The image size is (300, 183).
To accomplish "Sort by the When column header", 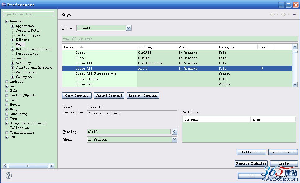I will tap(197, 47).
